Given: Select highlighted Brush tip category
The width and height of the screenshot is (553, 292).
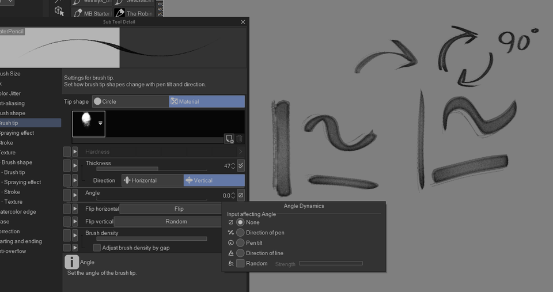Looking at the screenshot, I should pos(31,123).
